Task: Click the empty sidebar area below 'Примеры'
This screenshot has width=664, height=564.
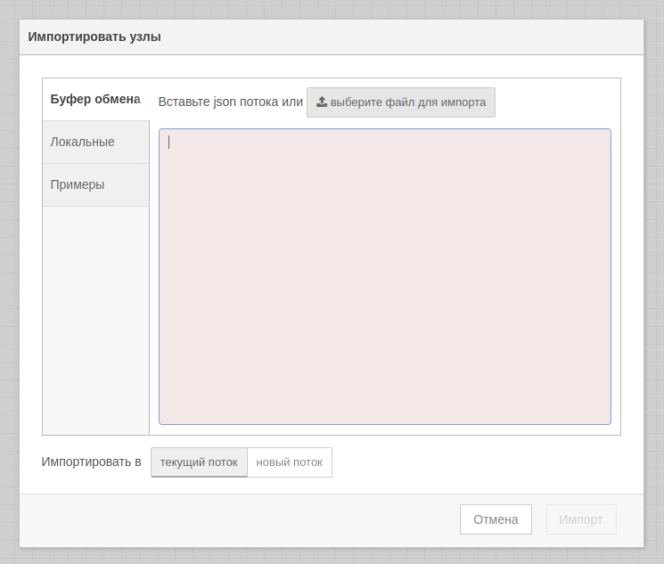Action: coord(95,321)
